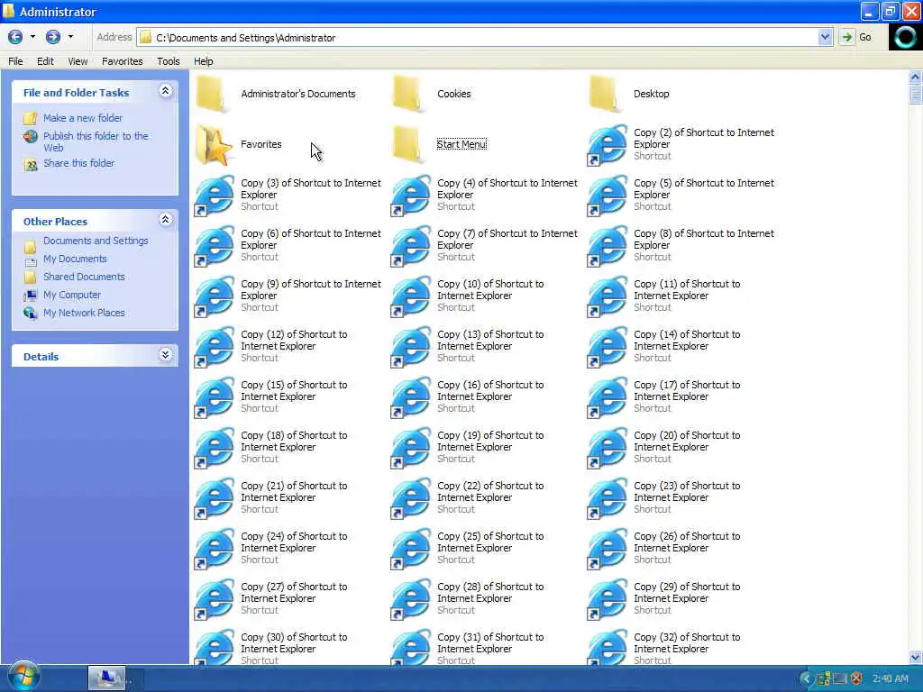This screenshot has width=923, height=692.
Task: Expand the Address bar dropdown list
Action: coord(825,37)
